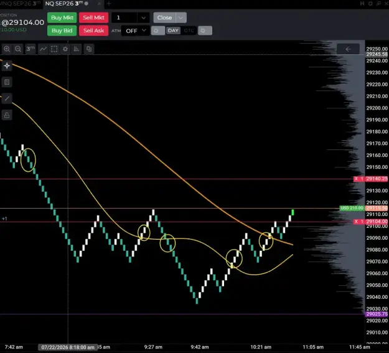The width and height of the screenshot is (389, 353).
Task: Select the DAY time-in-force toggle
Action: pyautogui.click(x=173, y=31)
